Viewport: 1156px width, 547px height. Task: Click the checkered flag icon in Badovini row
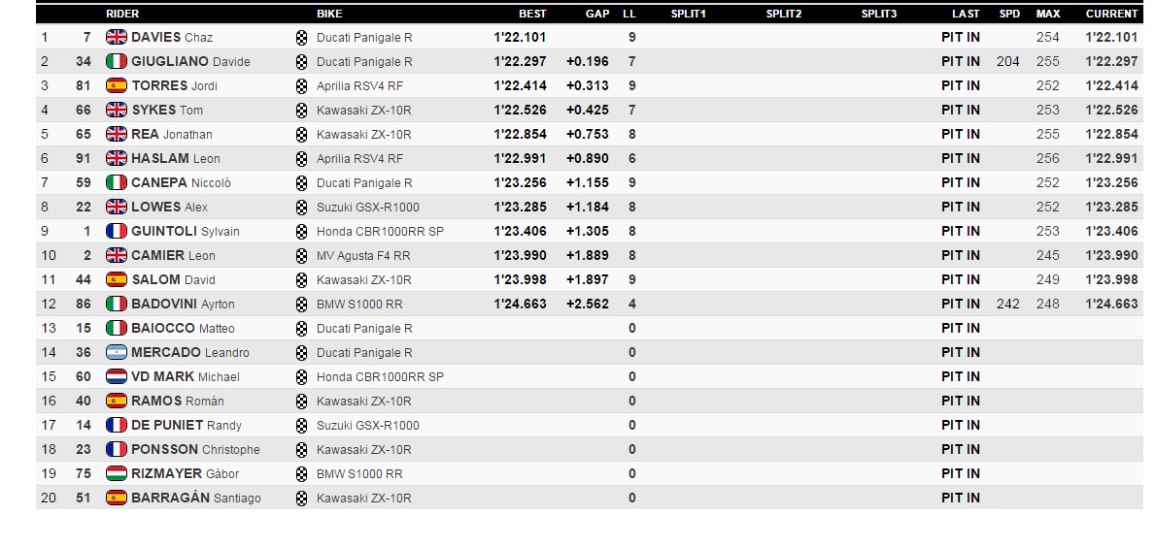pos(301,304)
